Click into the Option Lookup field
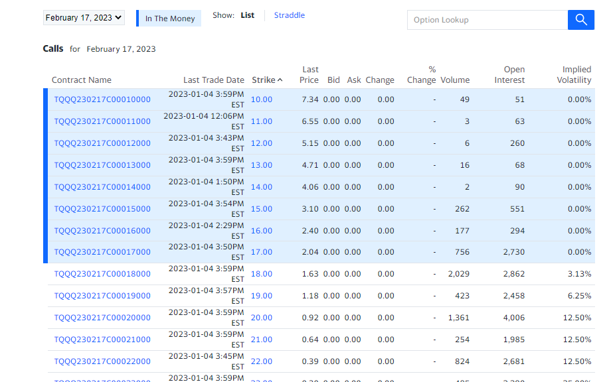This screenshot has width=613, height=382. point(487,20)
